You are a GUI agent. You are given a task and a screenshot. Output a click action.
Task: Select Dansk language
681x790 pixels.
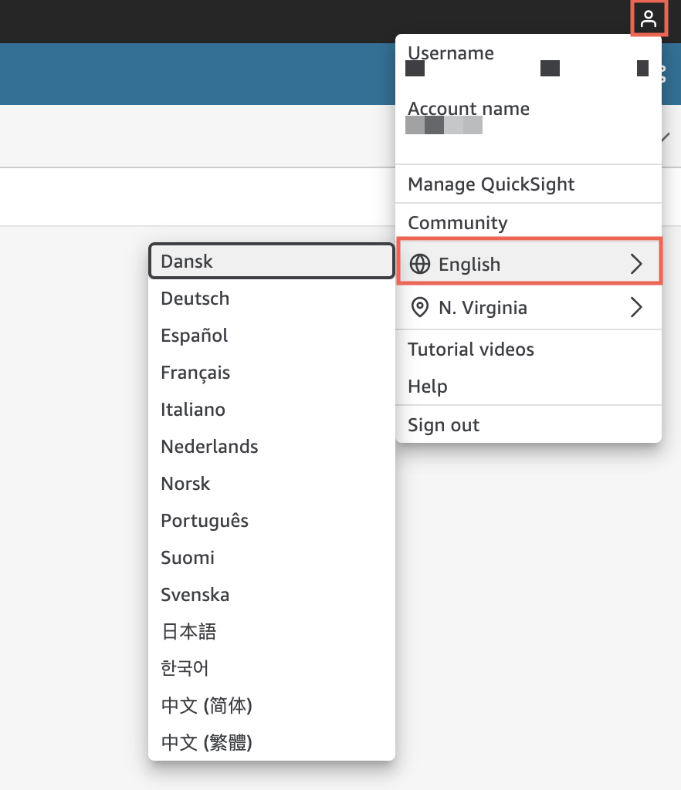pos(187,262)
